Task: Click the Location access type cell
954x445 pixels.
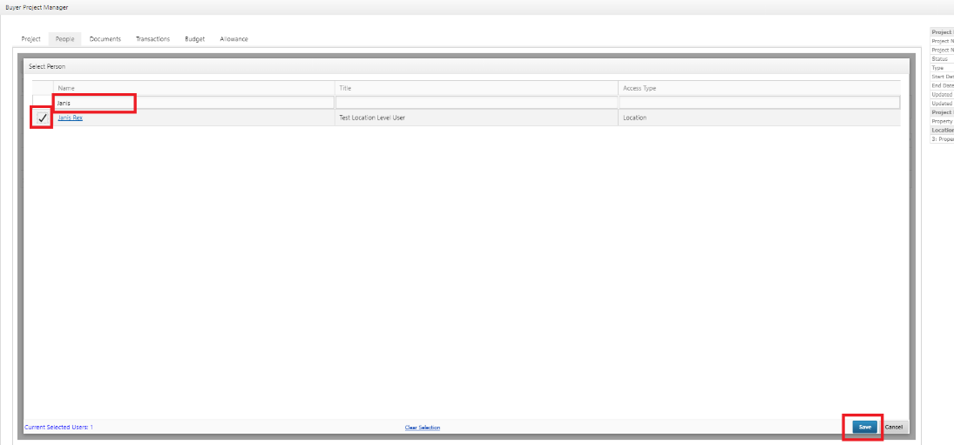Action: [635, 118]
